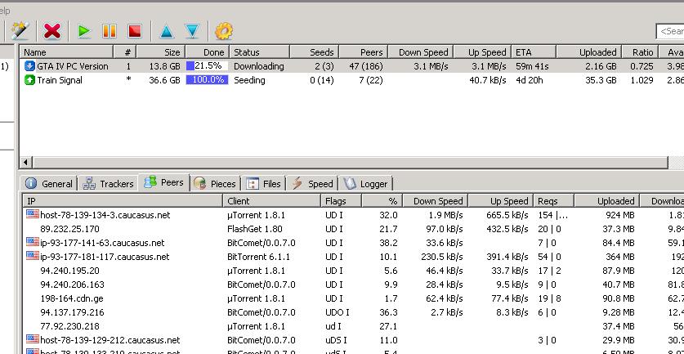Stop torrent with the red stop icon
684x354 pixels.
point(135,31)
